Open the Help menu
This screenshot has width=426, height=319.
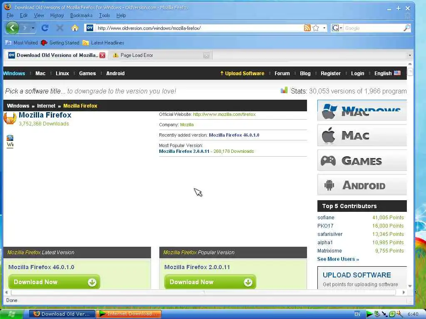[121, 15]
